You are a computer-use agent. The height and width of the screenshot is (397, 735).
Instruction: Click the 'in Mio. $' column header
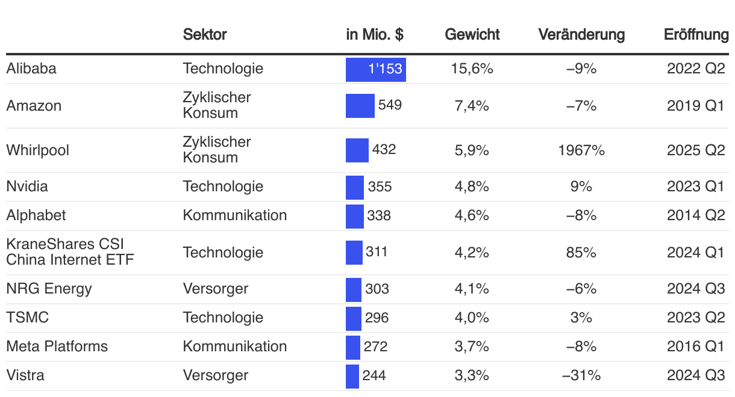(375, 34)
